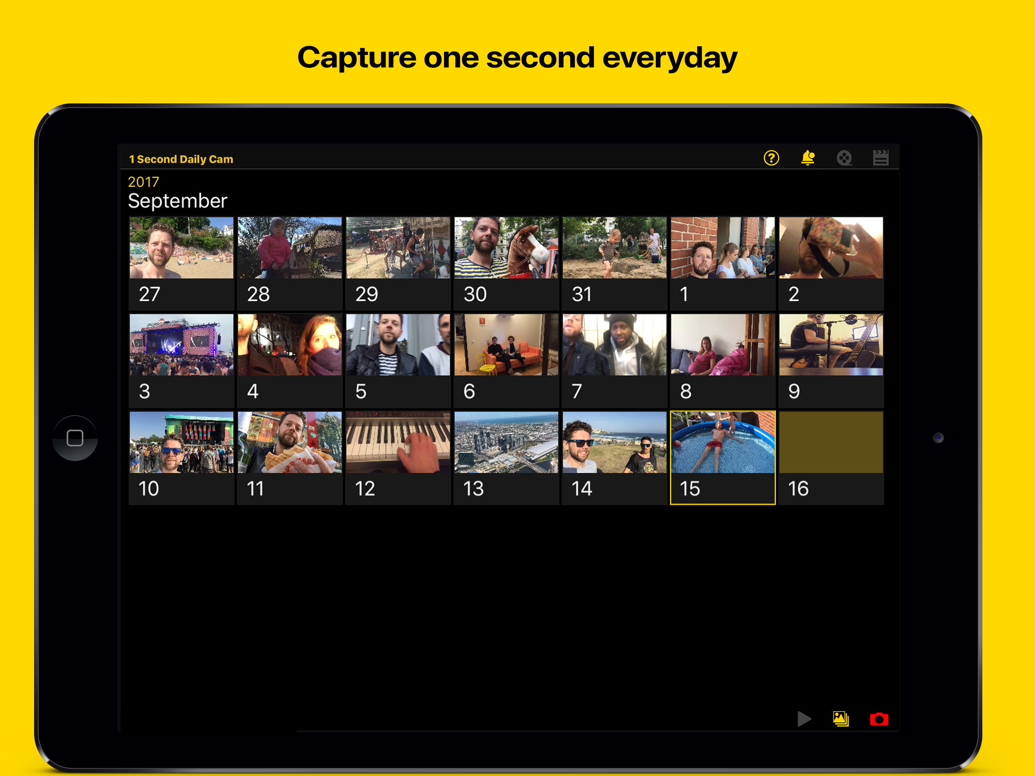Click the 2017 year label
This screenshot has width=1035, height=776.
(x=144, y=181)
